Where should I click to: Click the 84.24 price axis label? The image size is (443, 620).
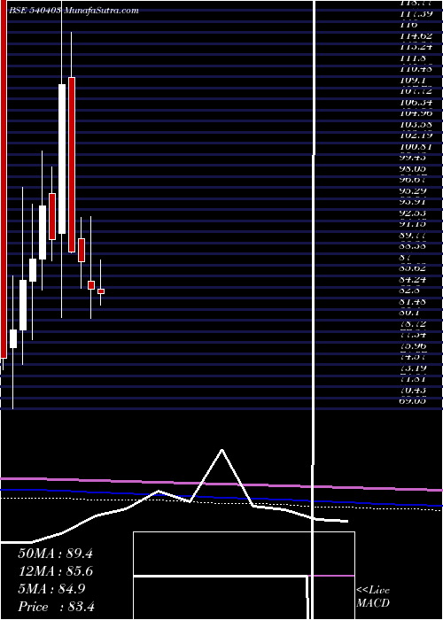click(x=413, y=279)
